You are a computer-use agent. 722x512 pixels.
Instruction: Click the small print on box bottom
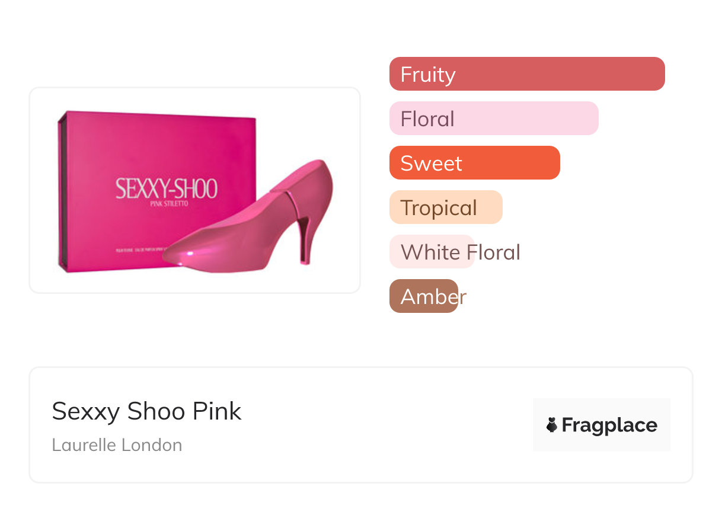pos(142,250)
